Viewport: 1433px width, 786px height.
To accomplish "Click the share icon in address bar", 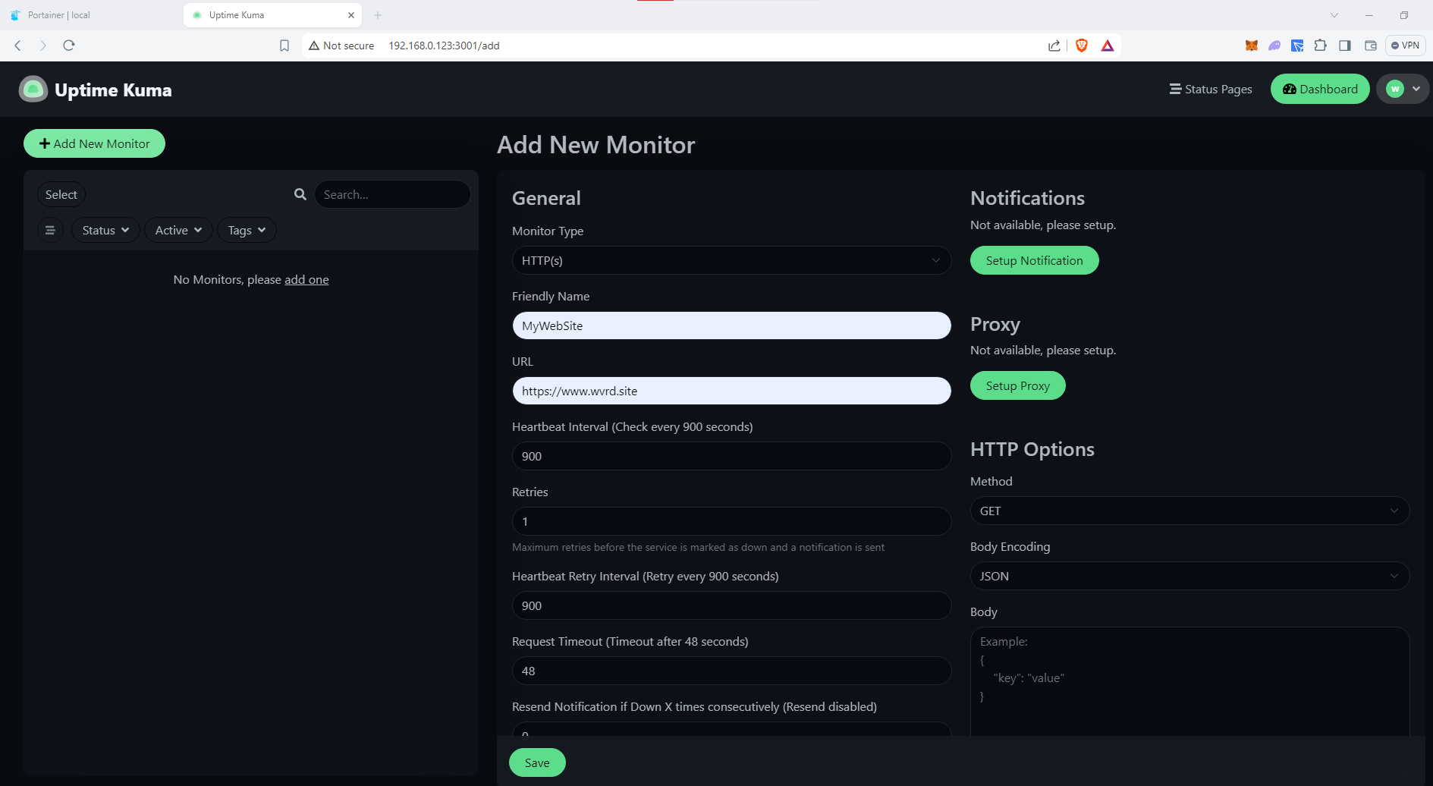I will 1054,46.
